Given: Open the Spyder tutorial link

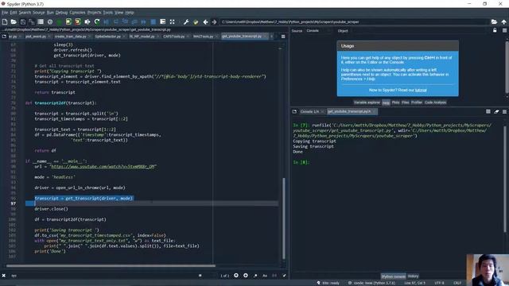Looking at the screenshot, I should (421, 90).
